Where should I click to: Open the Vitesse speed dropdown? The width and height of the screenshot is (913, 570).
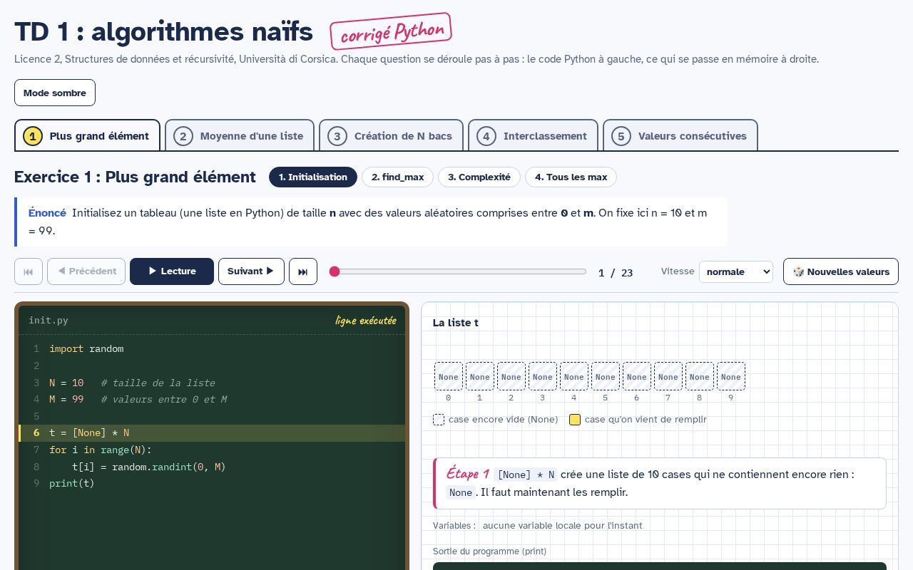(736, 271)
